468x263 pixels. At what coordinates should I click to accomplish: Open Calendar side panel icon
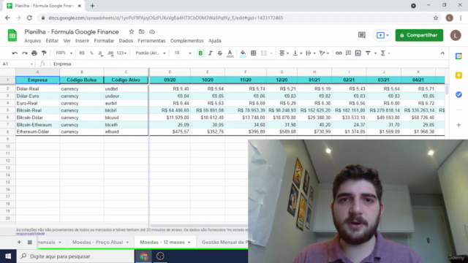pos(458,56)
